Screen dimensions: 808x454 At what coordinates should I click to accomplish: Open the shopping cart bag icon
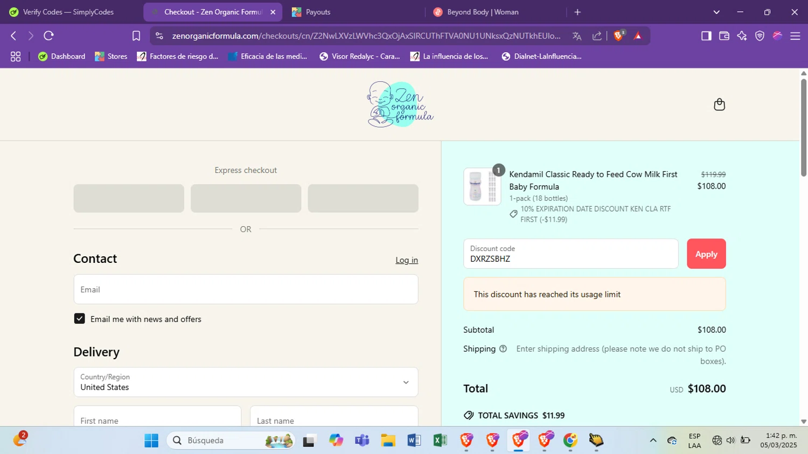(x=719, y=104)
